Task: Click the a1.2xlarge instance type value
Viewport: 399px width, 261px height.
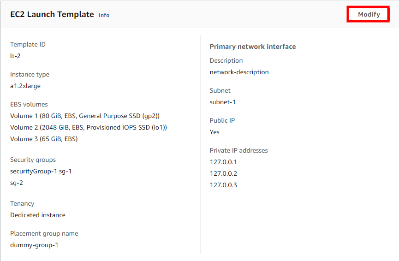Action: (25, 86)
